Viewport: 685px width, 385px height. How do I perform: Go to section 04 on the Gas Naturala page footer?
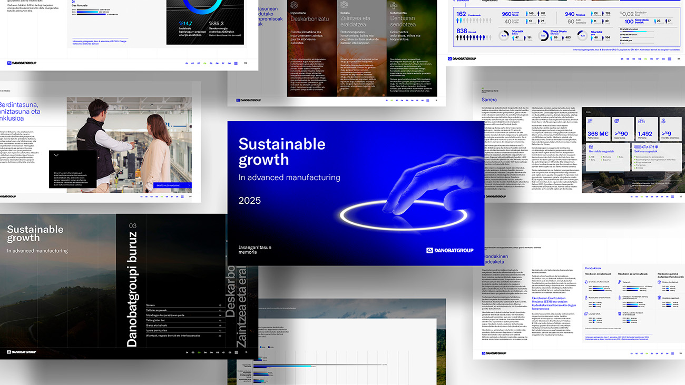[205, 63]
